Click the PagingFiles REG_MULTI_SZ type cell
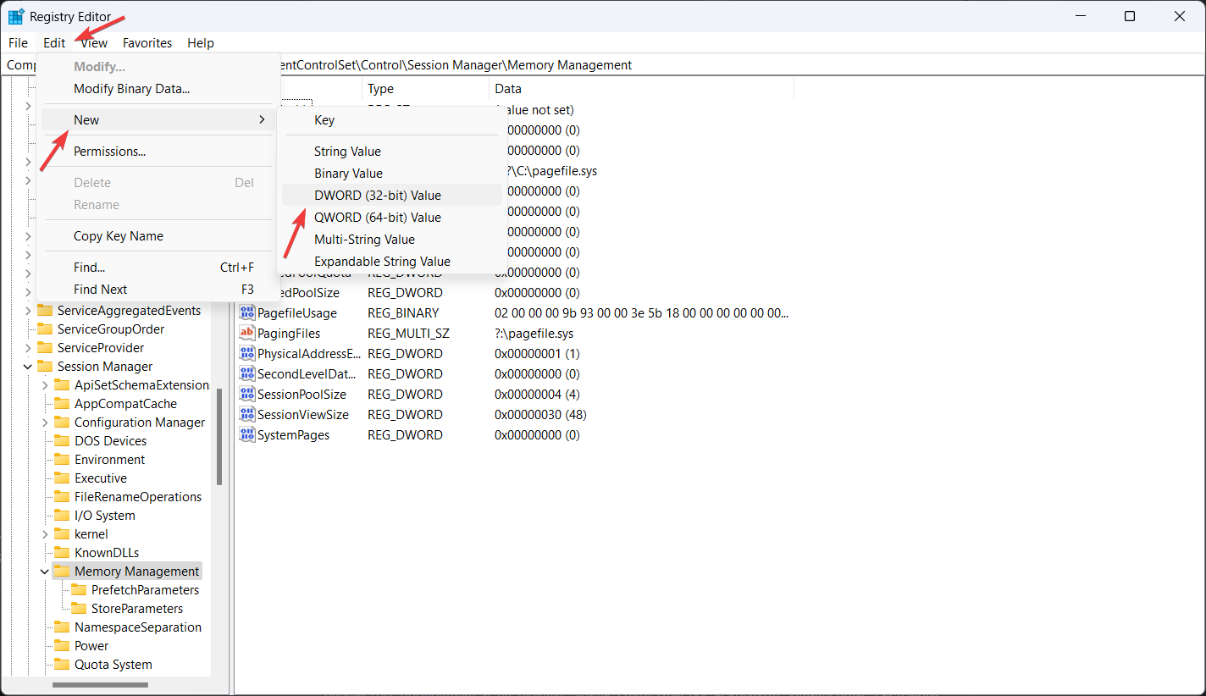 pos(408,334)
